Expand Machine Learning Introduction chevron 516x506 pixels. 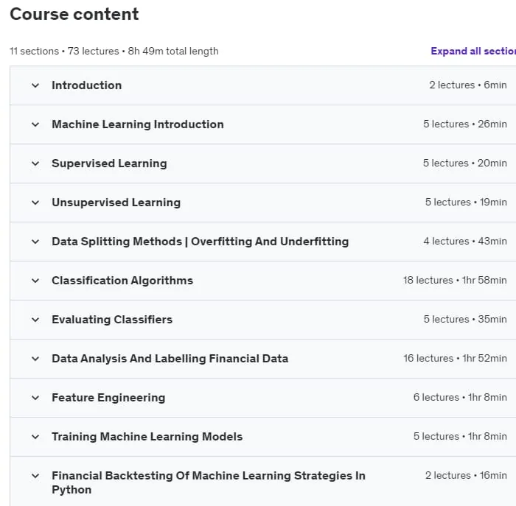(x=35, y=124)
